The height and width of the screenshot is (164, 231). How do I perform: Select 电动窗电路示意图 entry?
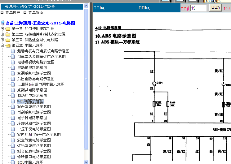click(32, 68)
